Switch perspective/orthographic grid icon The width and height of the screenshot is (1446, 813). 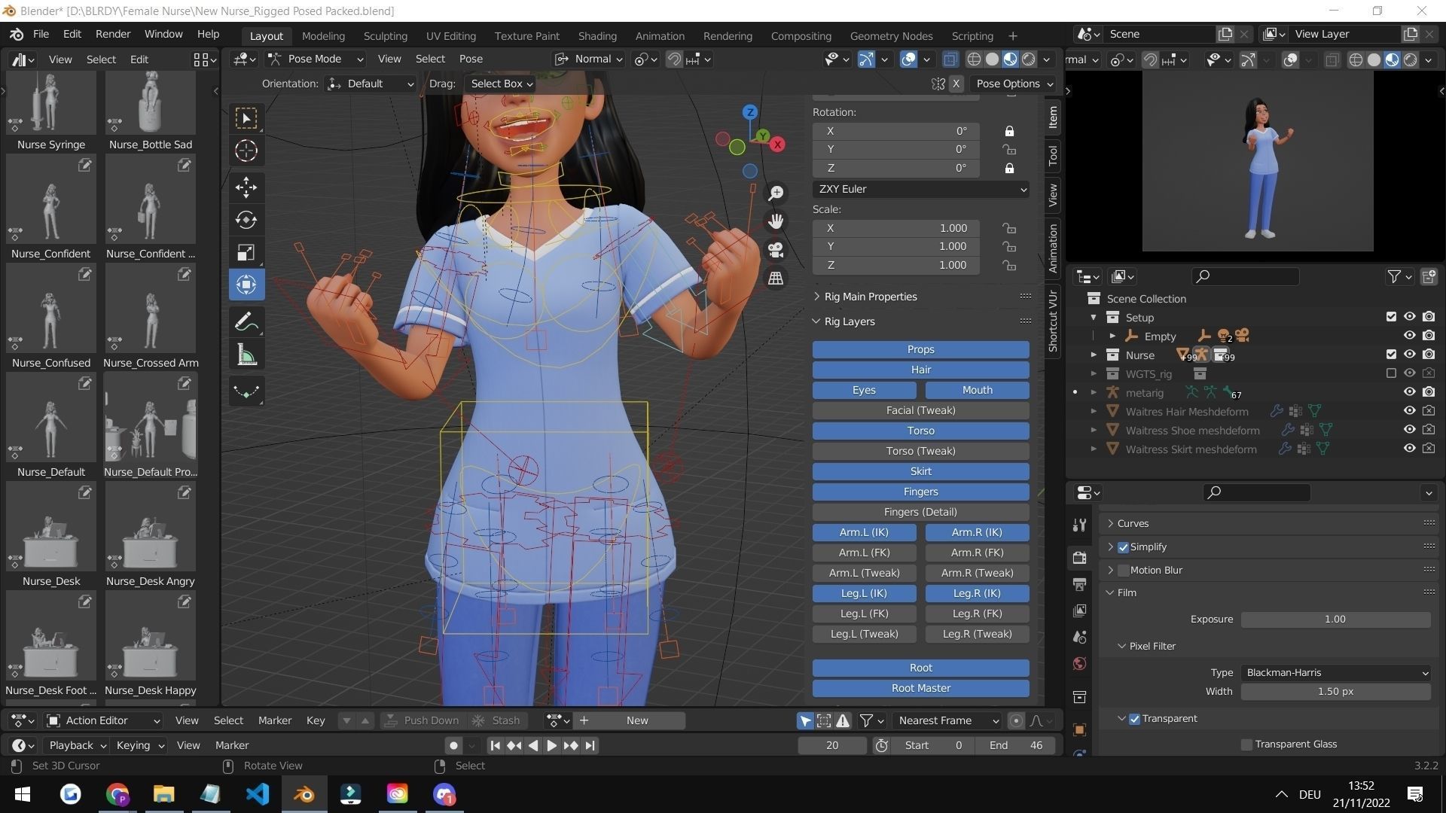point(776,279)
